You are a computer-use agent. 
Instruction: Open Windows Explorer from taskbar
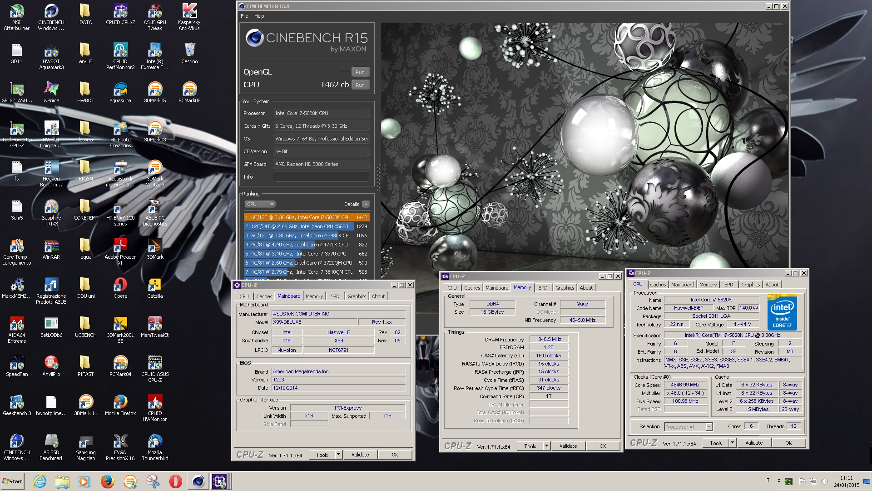63,481
